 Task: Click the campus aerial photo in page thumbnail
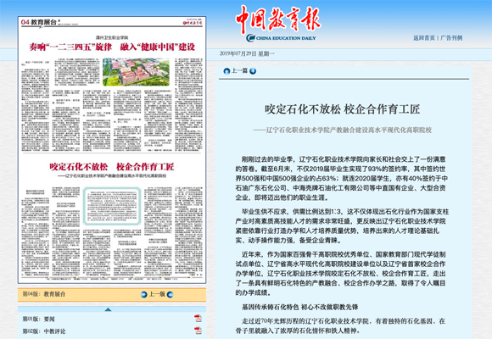tap(136, 72)
